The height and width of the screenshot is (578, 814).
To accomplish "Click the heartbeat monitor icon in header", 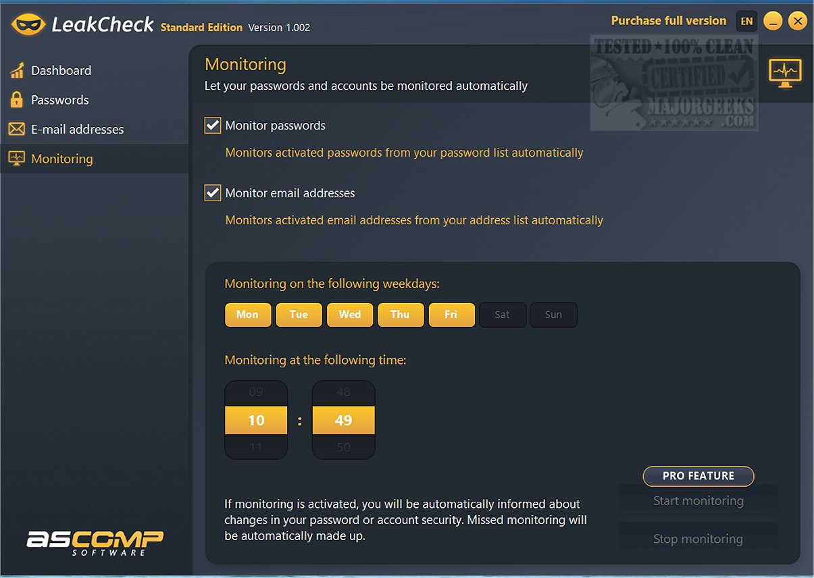I will pyautogui.click(x=785, y=72).
